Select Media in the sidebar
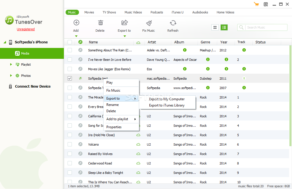The image size is (292, 189). click(32, 53)
